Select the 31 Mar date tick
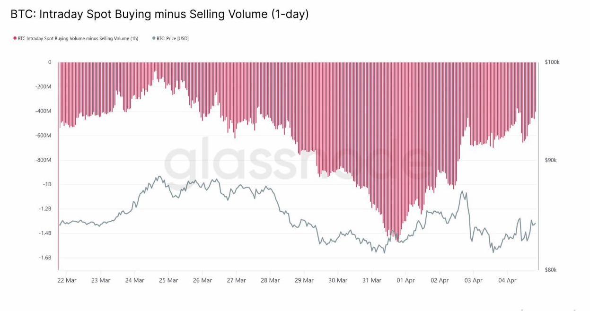Image resolution: width=590 pixels, height=311 pixels. click(372, 280)
